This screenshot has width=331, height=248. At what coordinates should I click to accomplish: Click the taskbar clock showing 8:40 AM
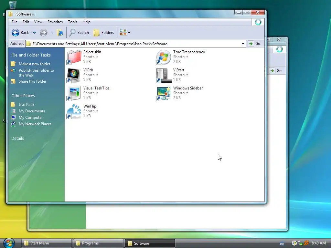click(x=319, y=243)
